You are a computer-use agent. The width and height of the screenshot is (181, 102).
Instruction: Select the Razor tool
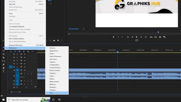(3, 58)
